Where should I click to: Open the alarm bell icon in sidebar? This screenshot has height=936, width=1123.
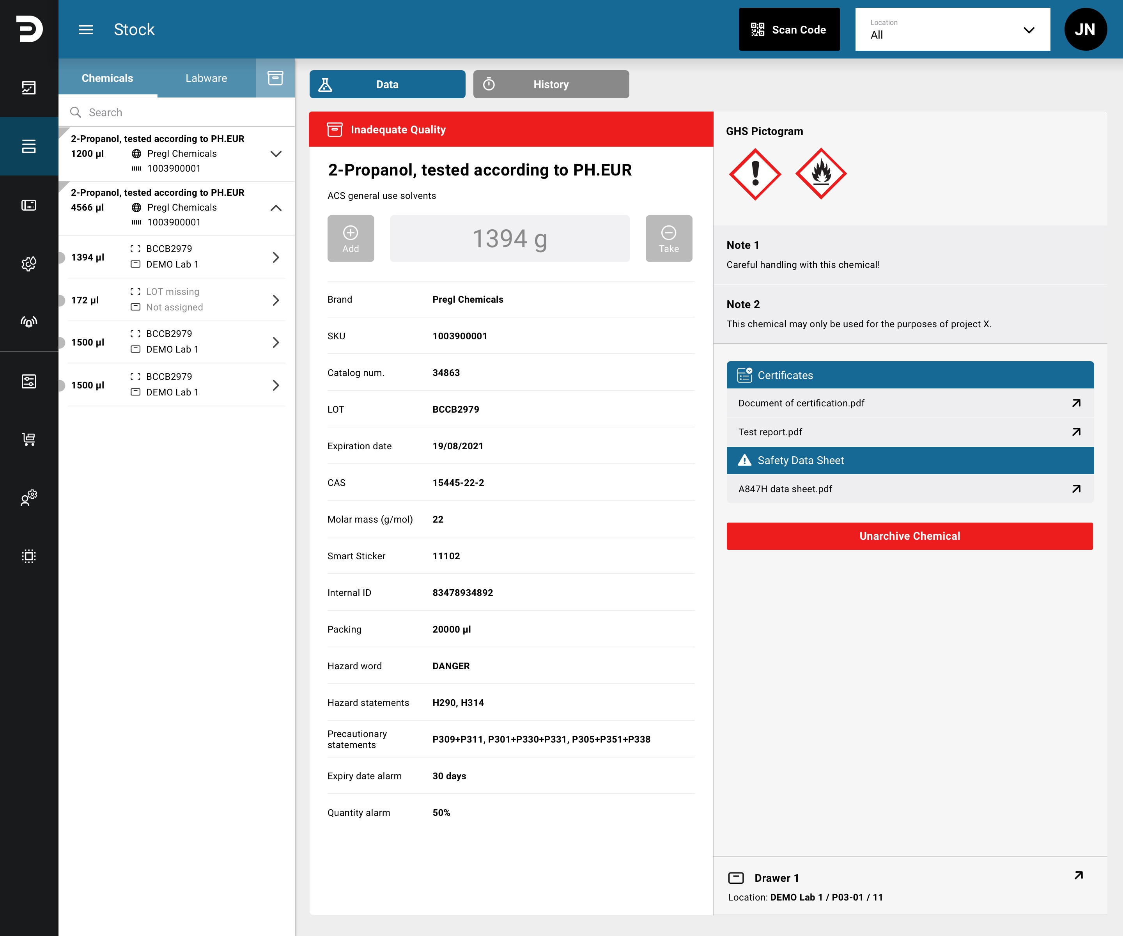tap(29, 322)
